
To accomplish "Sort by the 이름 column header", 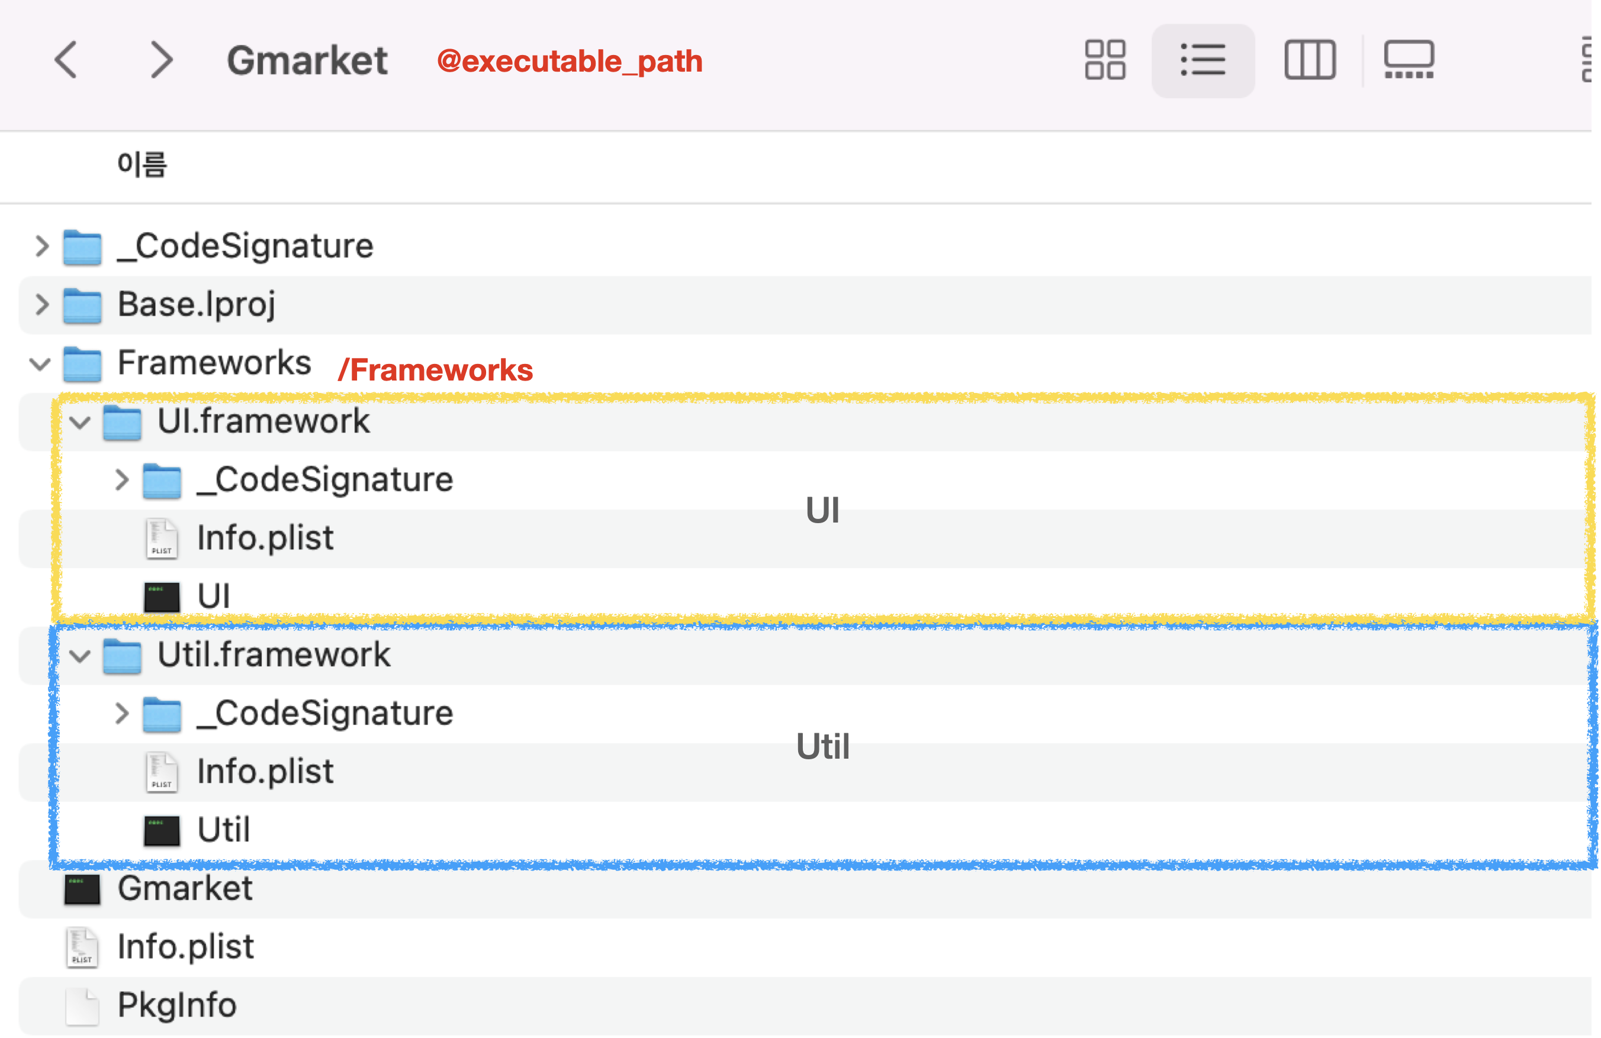I will (x=142, y=165).
